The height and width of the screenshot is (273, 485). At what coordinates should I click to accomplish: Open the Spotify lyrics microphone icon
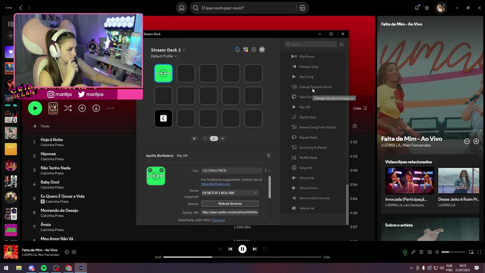[x=413, y=252]
